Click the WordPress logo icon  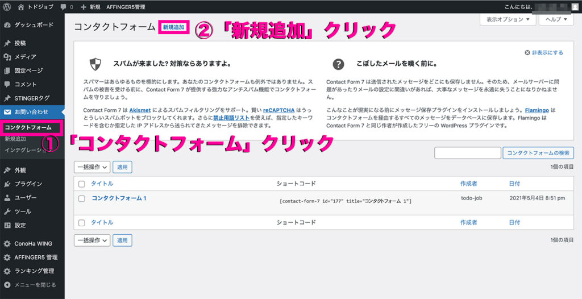7,7
